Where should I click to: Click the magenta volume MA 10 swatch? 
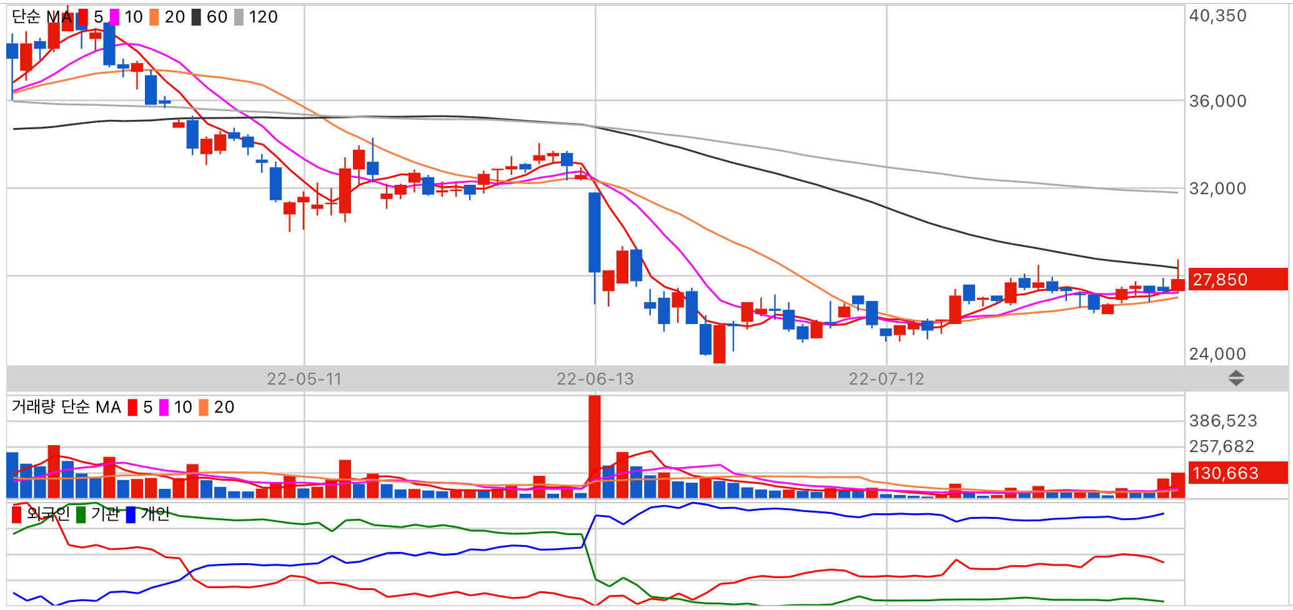pyautogui.click(x=164, y=408)
